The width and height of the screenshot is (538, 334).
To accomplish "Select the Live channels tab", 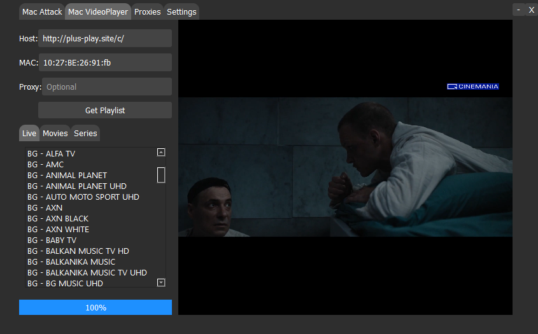I will (29, 134).
